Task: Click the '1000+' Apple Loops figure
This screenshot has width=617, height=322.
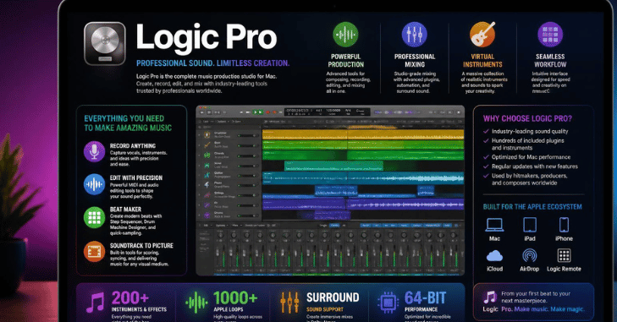Action: pos(235,298)
